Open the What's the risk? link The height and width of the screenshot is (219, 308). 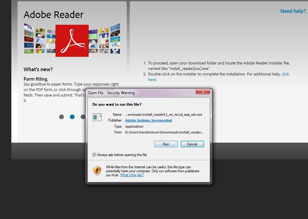click(132, 175)
